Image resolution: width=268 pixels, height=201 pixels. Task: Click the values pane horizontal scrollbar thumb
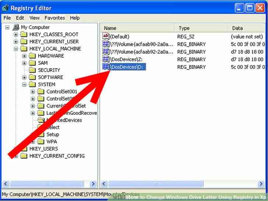tap(156, 184)
